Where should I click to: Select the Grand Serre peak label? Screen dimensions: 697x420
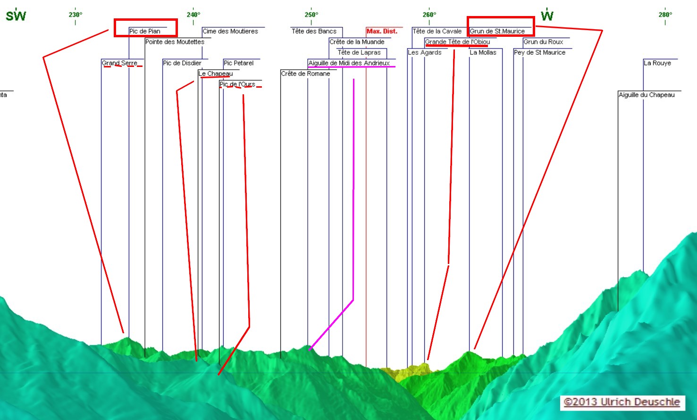pyautogui.click(x=119, y=63)
